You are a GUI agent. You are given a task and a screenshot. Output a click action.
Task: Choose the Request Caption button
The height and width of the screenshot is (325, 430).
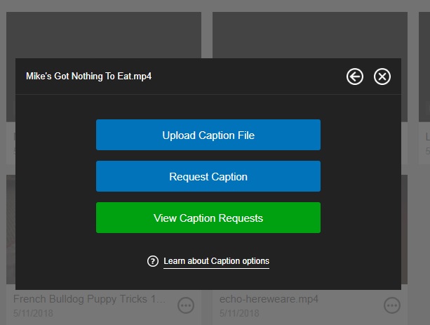click(208, 176)
